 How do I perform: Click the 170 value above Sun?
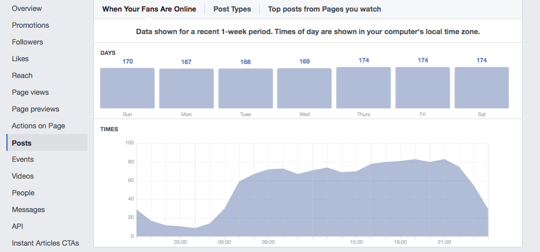pyautogui.click(x=127, y=61)
